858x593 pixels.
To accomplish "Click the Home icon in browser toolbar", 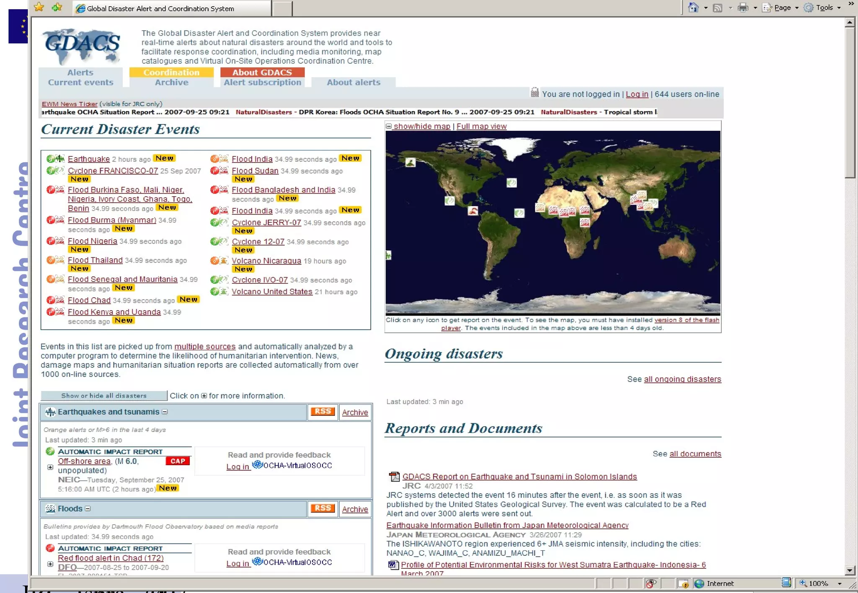I will click(693, 8).
